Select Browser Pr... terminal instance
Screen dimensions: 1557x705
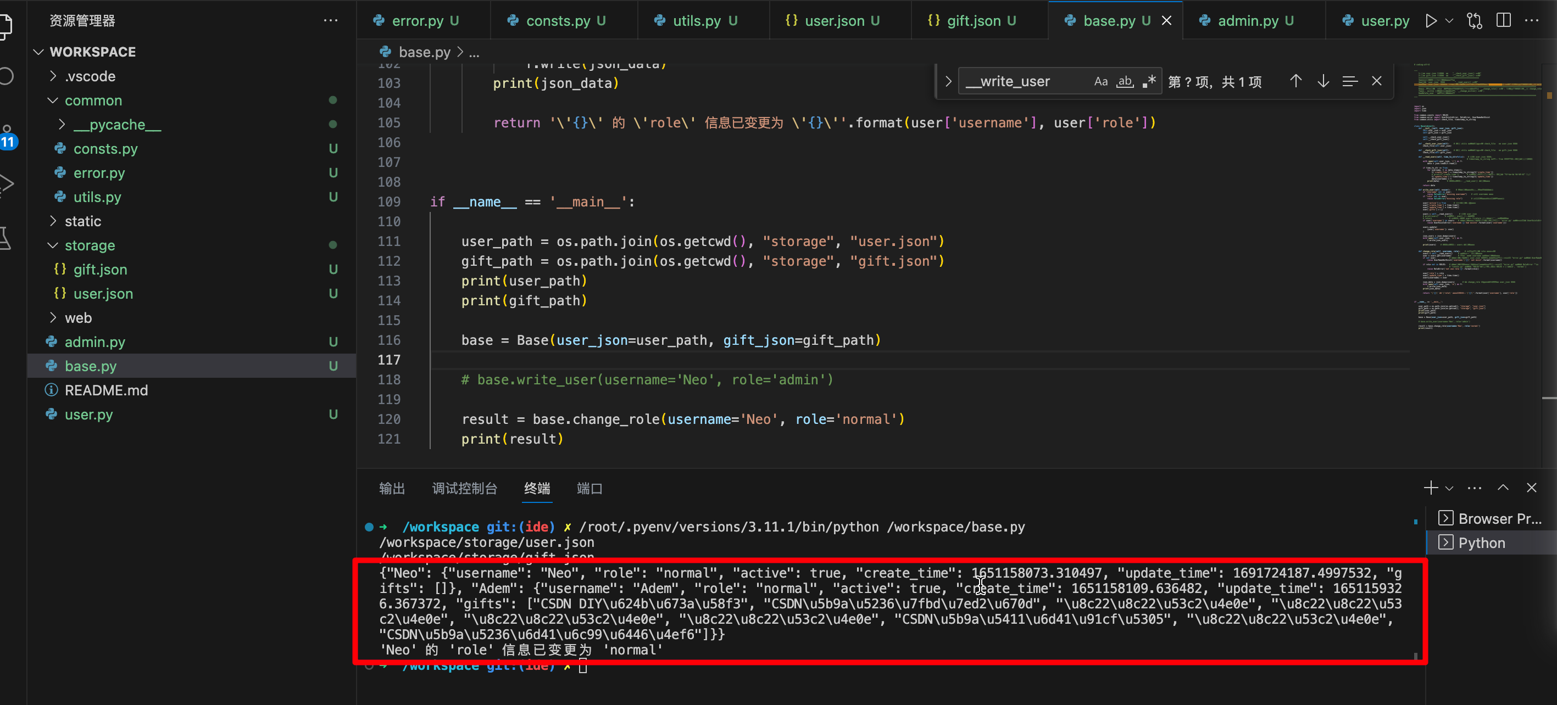(1492, 518)
